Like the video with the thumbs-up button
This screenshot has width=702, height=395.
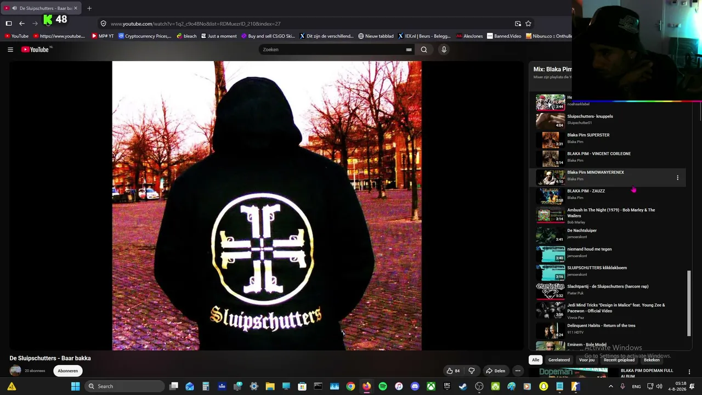pyautogui.click(x=453, y=371)
